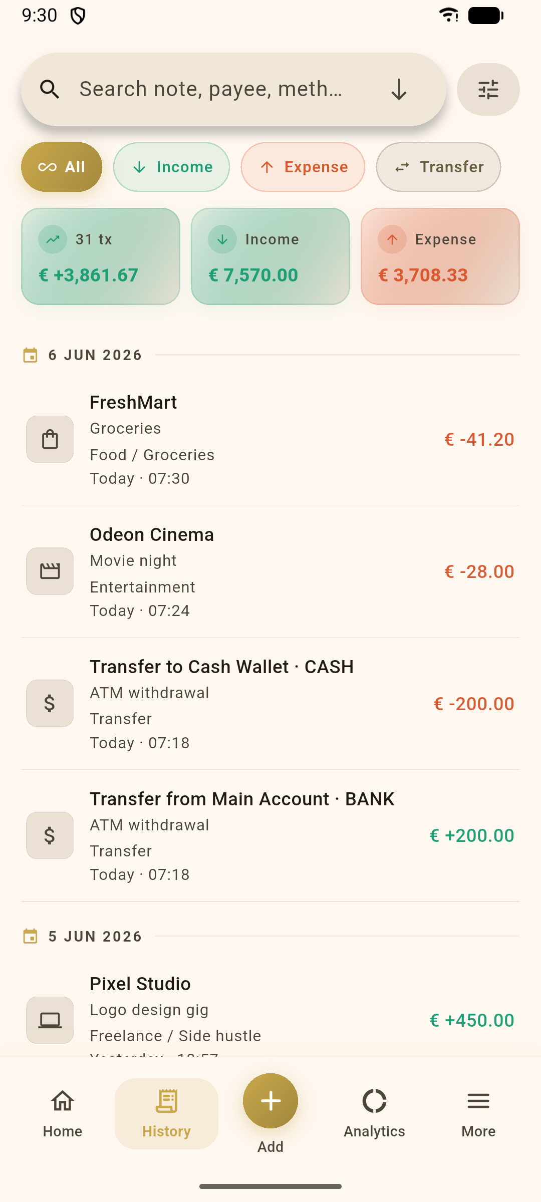The width and height of the screenshot is (541, 1202).
Task: Tap the sort arrow in search bar
Action: (x=399, y=90)
